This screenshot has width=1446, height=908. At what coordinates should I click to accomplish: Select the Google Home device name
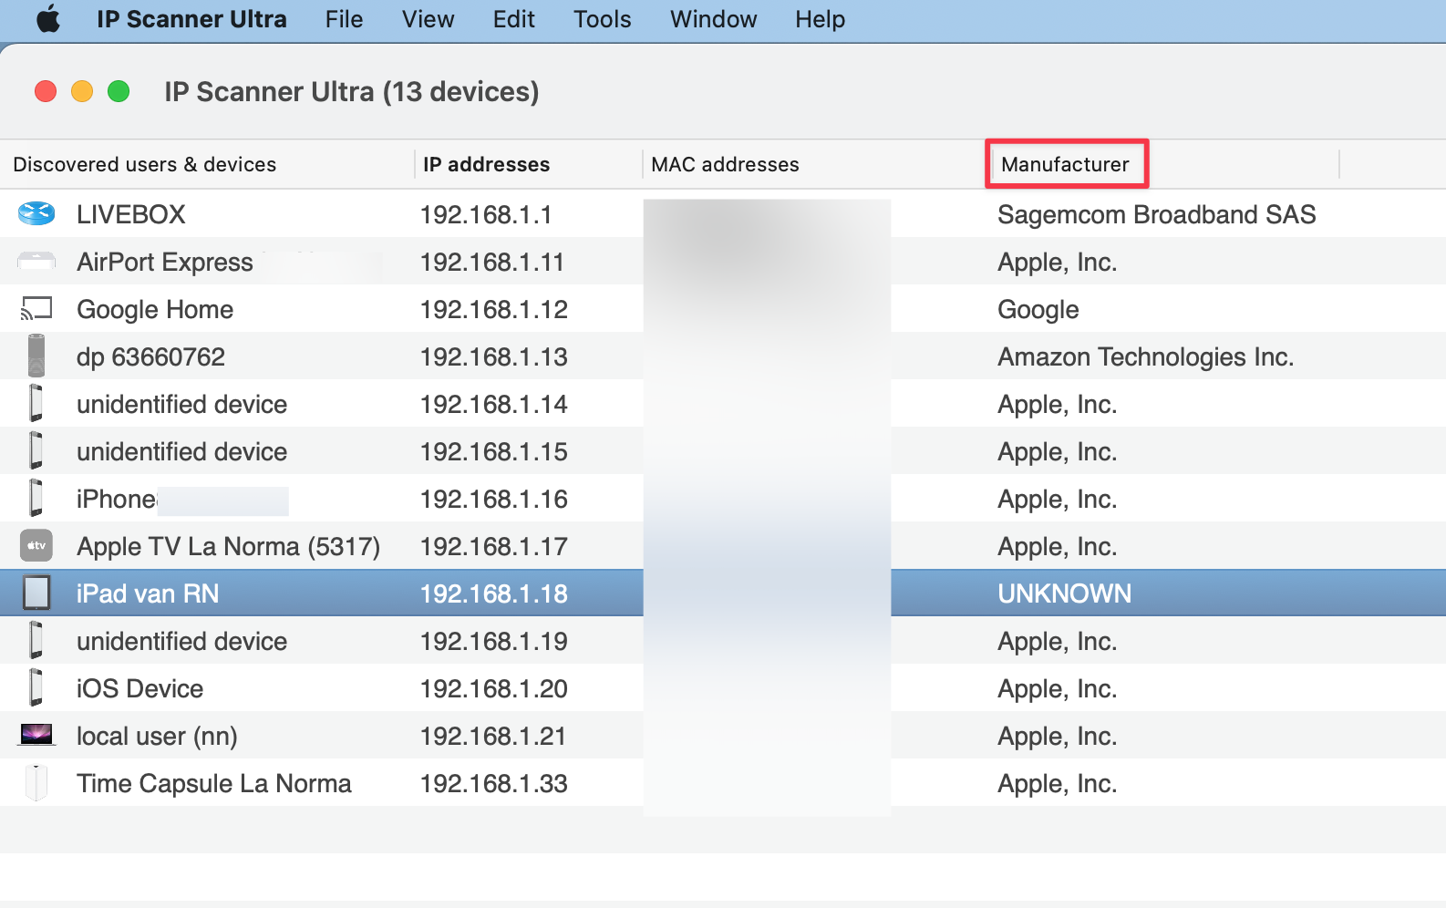coord(155,309)
